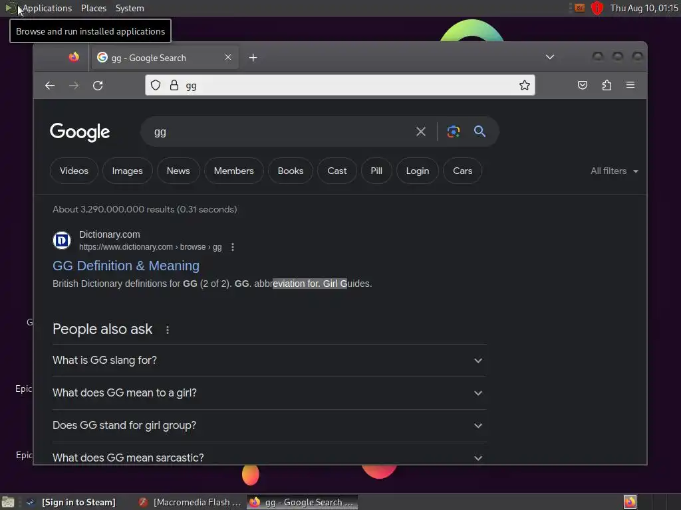Viewport: 681px width, 510px height.
Task: Switch to Macromedia Flash taskbar window
Action: pyautogui.click(x=190, y=502)
